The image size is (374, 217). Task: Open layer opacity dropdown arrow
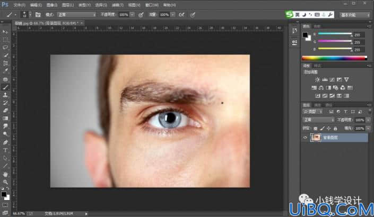tap(368, 120)
